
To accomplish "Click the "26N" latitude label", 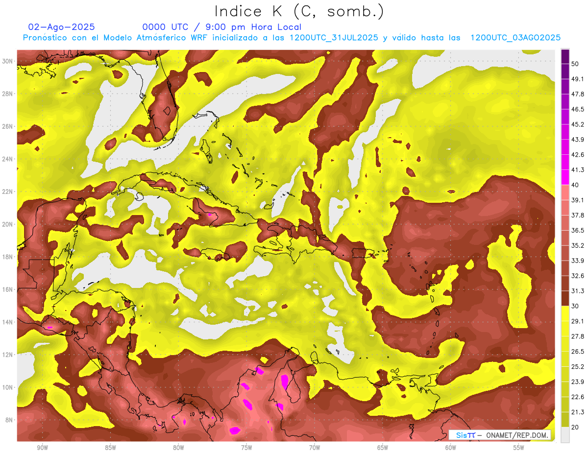I will 8,126.
